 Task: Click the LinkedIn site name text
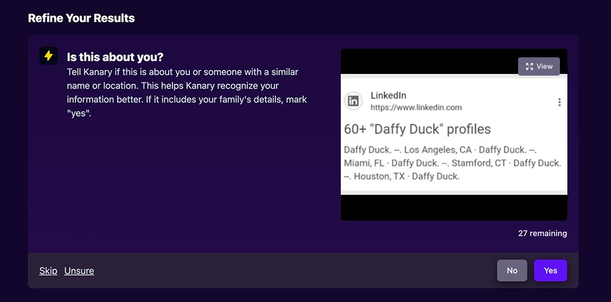point(388,95)
